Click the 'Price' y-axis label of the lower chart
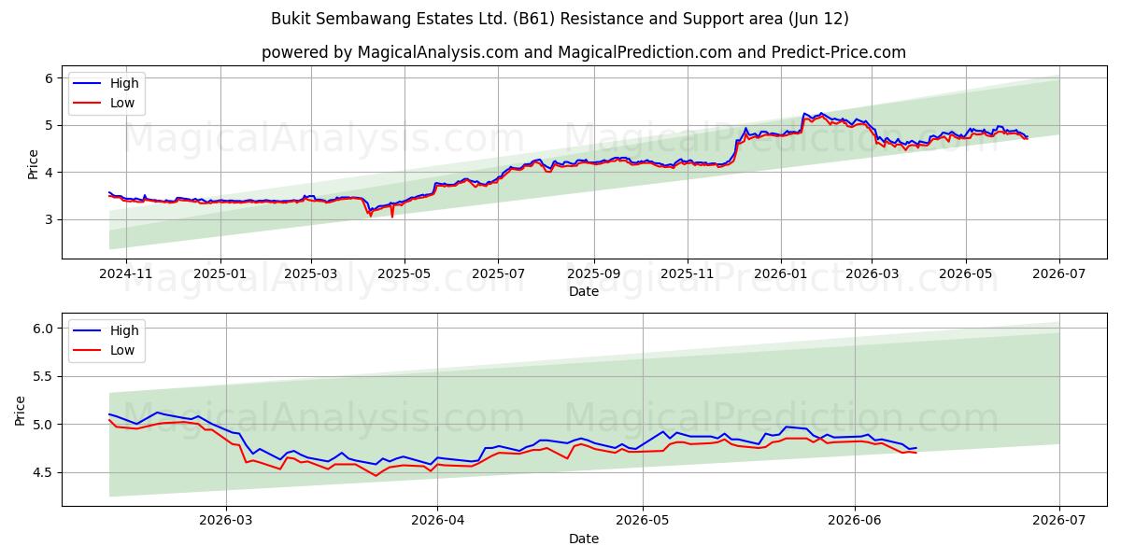Viewport: 1121px width, 560px height. (21, 411)
